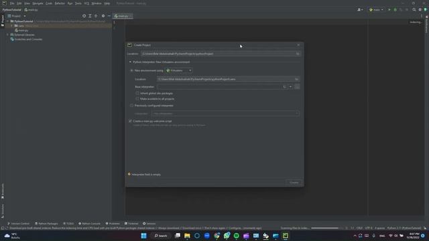Open Bookmarks side tool window stripe
The width and height of the screenshot is (429, 241).
(x=3, y=191)
